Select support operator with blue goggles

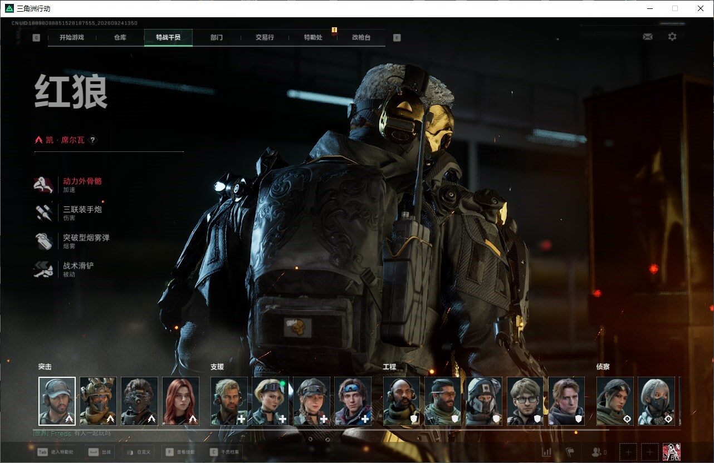pyautogui.click(x=353, y=401)
